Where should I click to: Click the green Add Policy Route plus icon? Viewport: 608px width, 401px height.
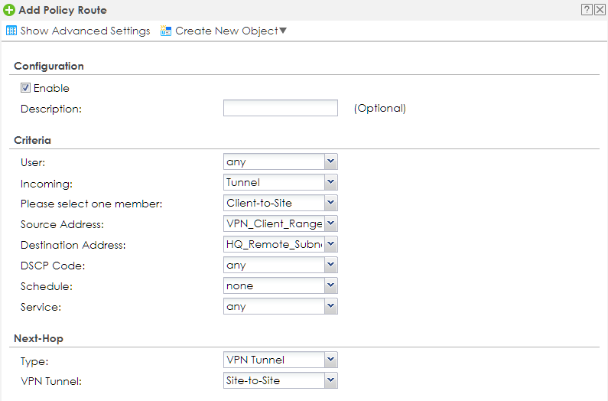[9, 11]
